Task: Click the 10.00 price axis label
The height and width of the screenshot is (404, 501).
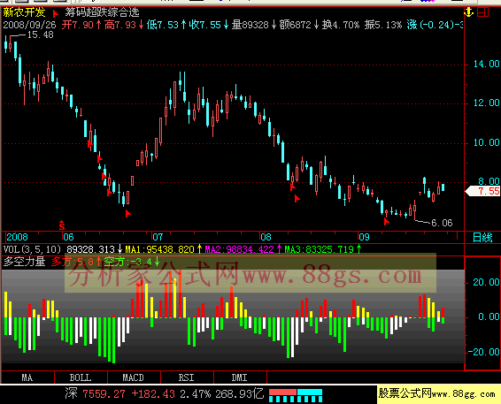Action: (x=486, y=142)
